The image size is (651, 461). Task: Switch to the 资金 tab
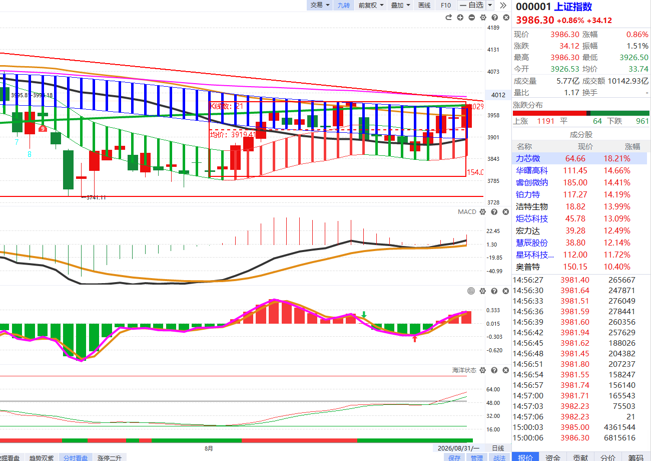(553, 456)
